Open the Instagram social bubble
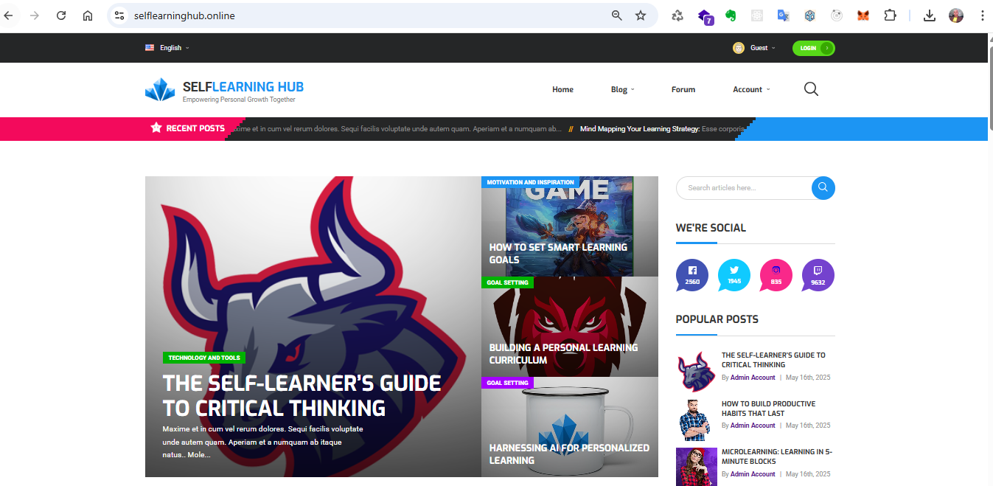The image size is (993, 486). coord(776,274)
